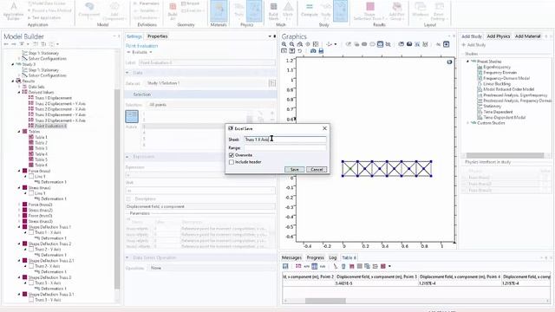Viewport: 555px width, 312px height.
Task: Click the Zoom In icon in Graphics toolbar
Action: pyautogui.click(x=284, y=44)
